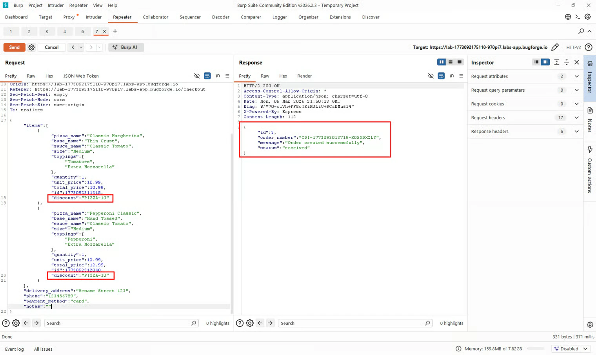This screenshot has height=355, width=596.
Task: Collapse the Repeater tab bar chevron
Action: (x=589, y=31)
